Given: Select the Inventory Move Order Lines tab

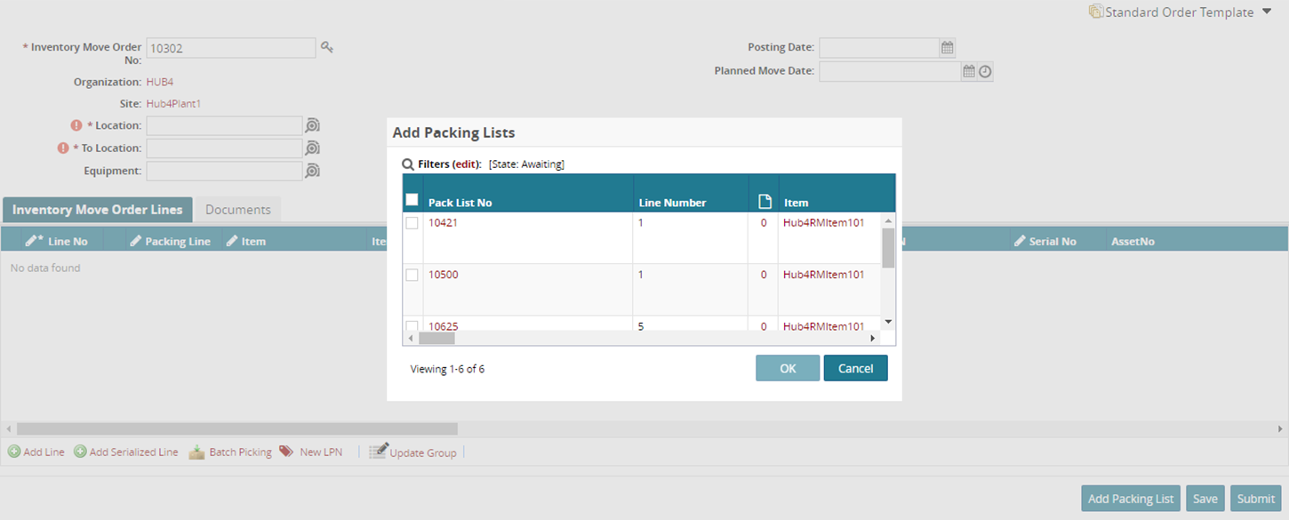Looking at the screenshot, I should tap(97, 210).
